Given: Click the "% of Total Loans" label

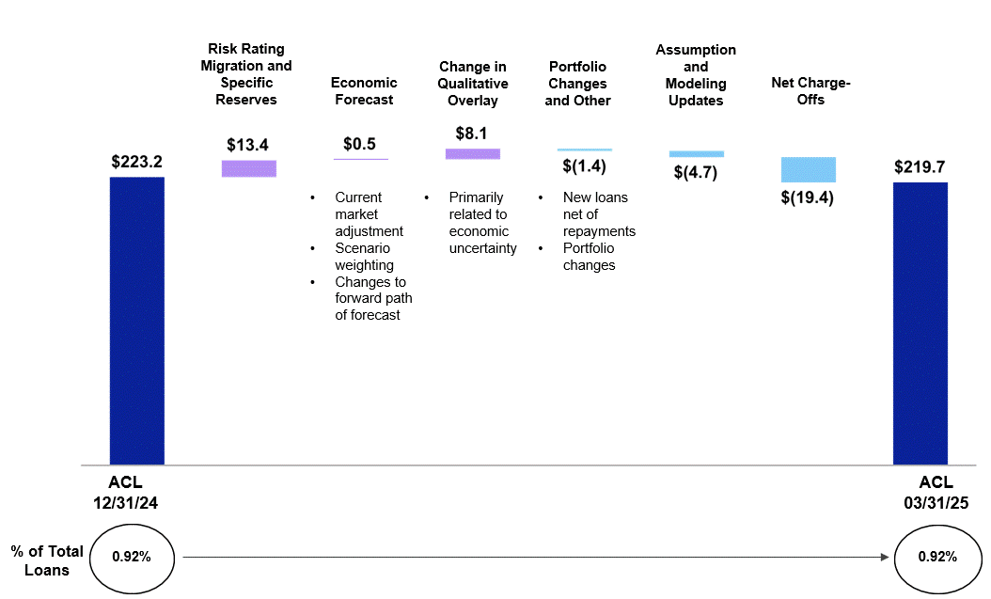Looking at the screenshot, I should point(47,560).
